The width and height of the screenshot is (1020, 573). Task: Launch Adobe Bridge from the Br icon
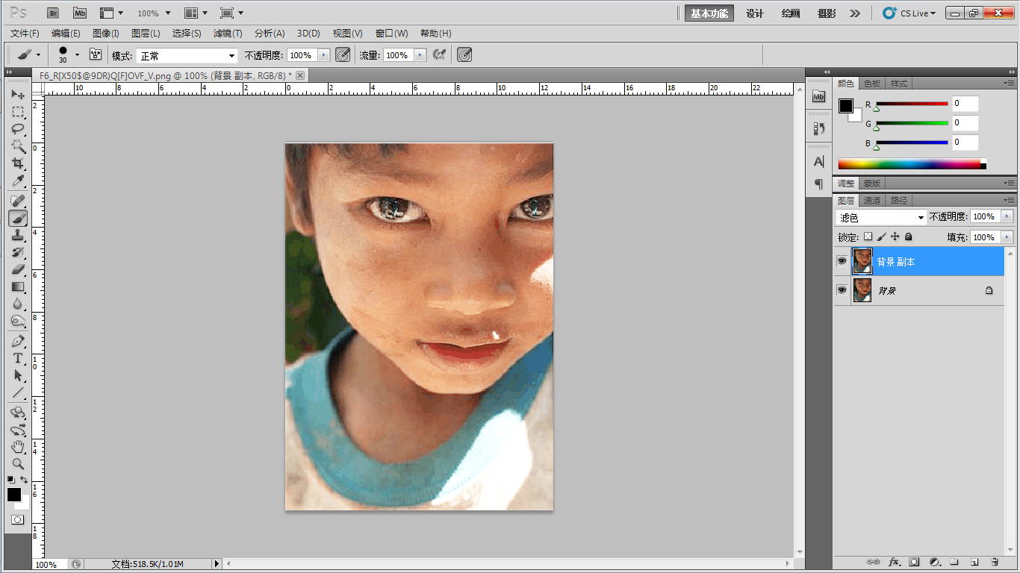point(53,13)
